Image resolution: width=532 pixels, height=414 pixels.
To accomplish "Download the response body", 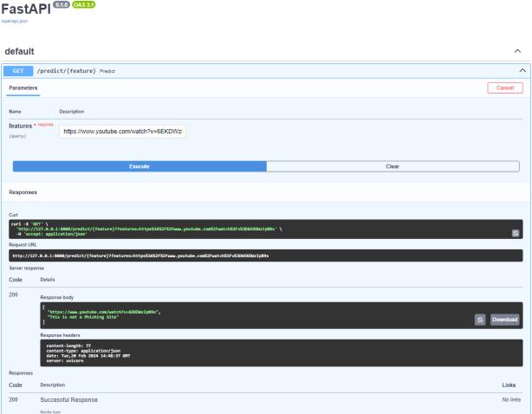I will (x=504, y=320).
